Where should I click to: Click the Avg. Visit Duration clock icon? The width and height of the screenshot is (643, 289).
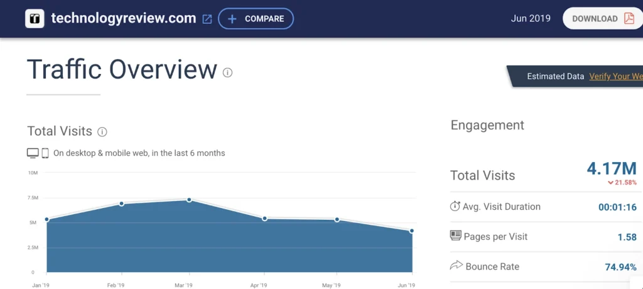(455, 206)
